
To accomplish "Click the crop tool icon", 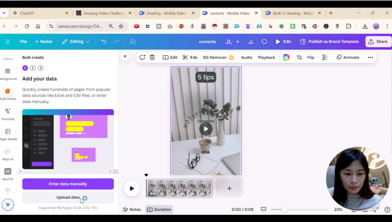I will (299, 57).
